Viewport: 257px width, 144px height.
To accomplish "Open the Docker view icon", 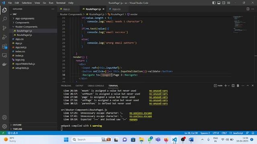I will tap(4, 64).
